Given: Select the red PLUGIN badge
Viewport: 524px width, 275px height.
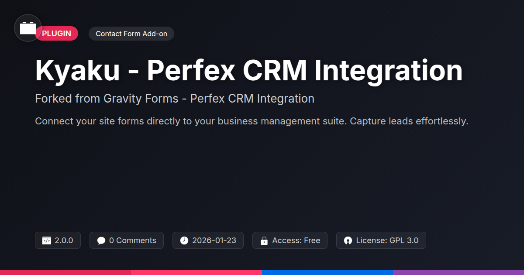Looking at the screenshot, I should point(57,34).
